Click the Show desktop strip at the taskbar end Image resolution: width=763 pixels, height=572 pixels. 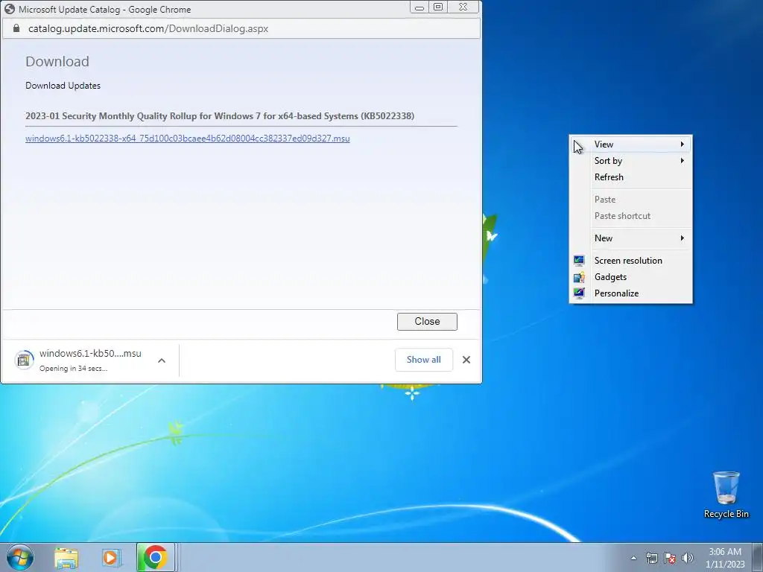[x=758, y=557]
